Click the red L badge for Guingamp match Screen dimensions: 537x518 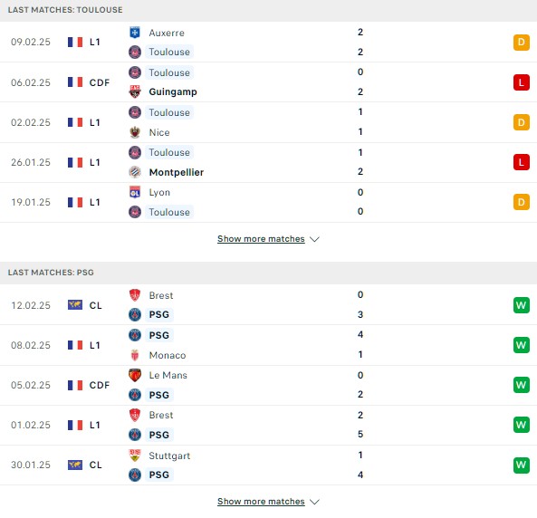522,82
